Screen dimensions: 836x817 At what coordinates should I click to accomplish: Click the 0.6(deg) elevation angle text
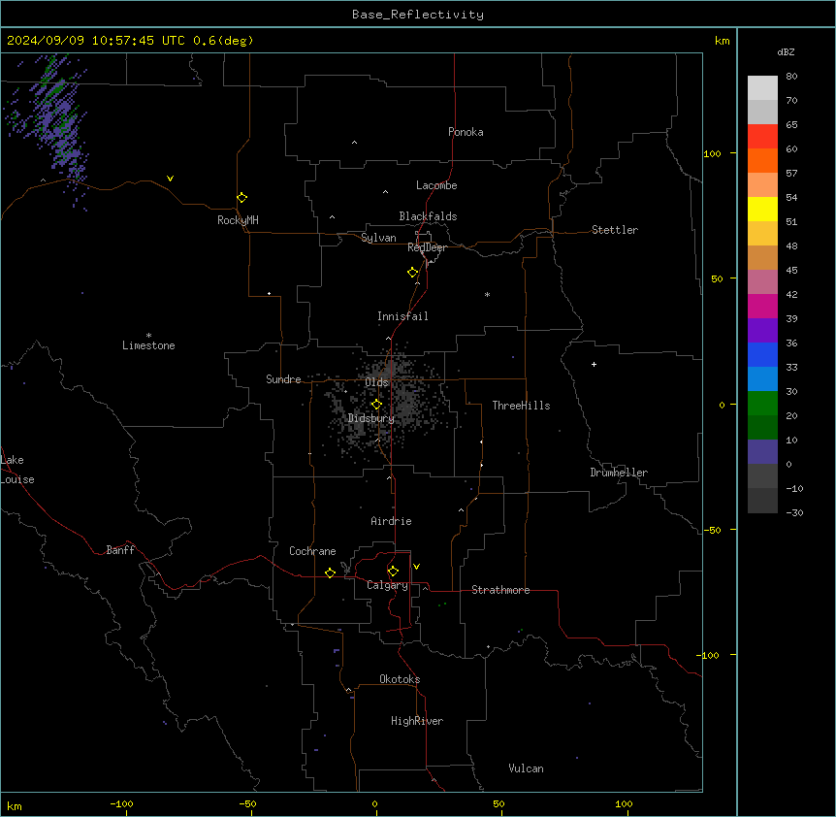click(x=223, y=41)
